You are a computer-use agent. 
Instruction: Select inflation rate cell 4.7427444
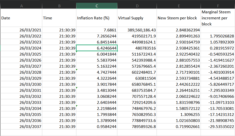(97, 72)
